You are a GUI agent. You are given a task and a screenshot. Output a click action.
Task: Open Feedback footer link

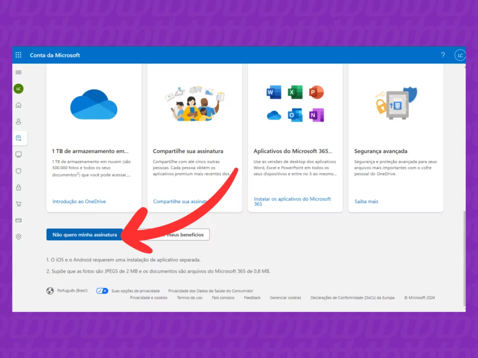[x=252, y=298]
